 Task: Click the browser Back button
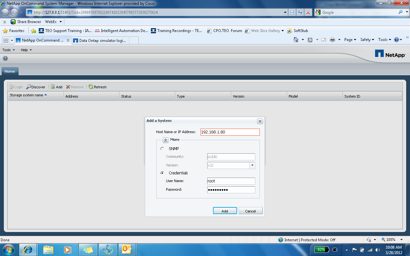pyautogui.click(x=5, y=12)
